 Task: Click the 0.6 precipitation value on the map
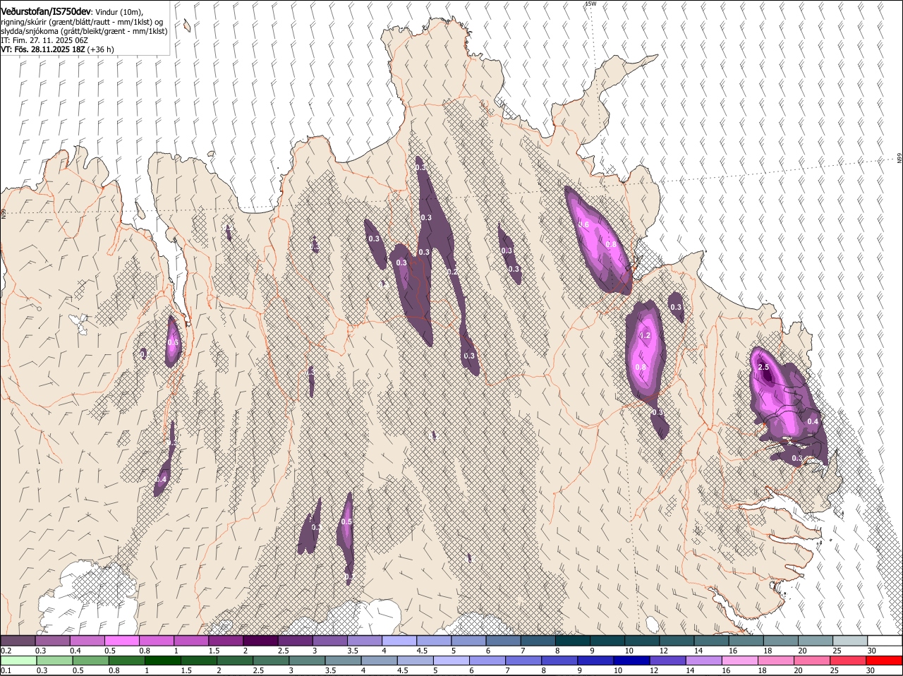click(x=583, y=225)
